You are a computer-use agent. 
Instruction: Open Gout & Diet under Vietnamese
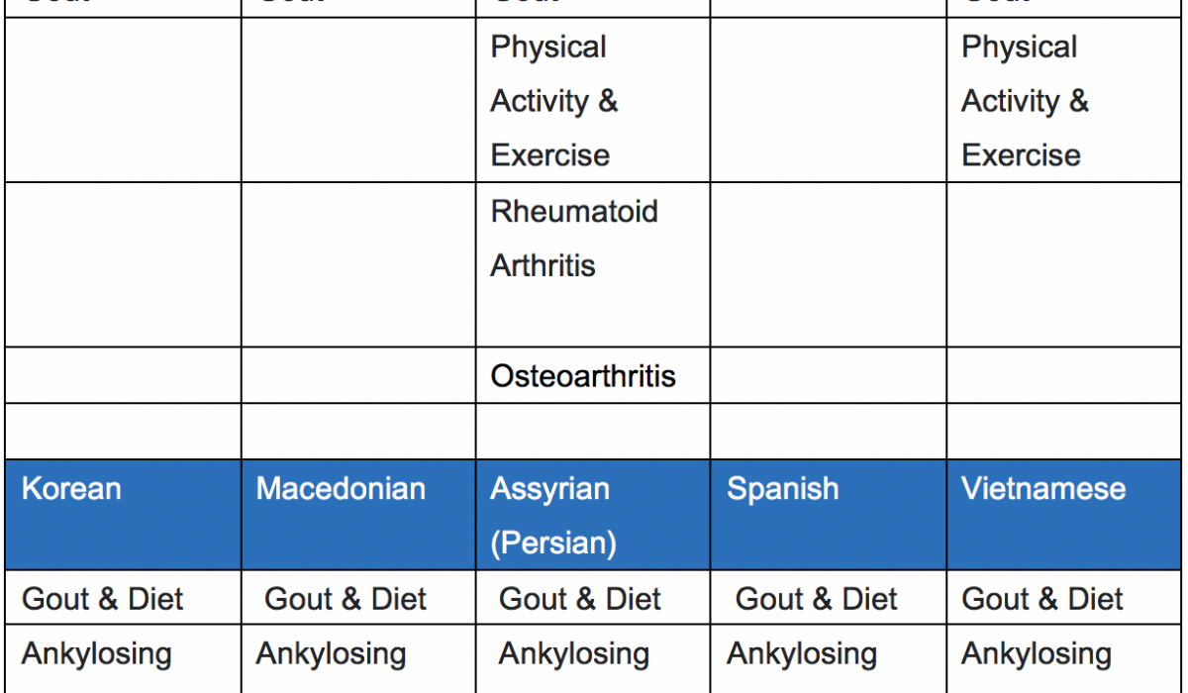tap(1042, 599)
